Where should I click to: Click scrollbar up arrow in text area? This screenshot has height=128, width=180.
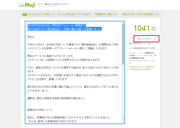pos(123,23)
